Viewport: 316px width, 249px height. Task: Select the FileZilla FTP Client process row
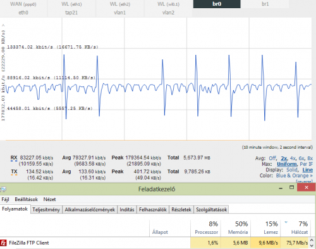click(x=154, y=243)
